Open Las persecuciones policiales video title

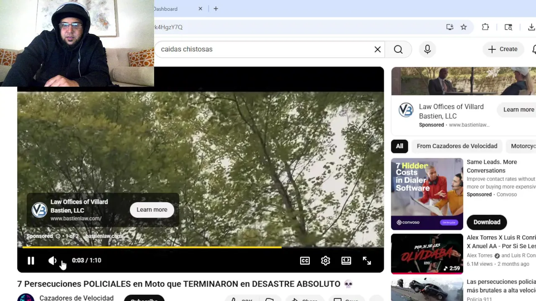(x=501, y=286)
